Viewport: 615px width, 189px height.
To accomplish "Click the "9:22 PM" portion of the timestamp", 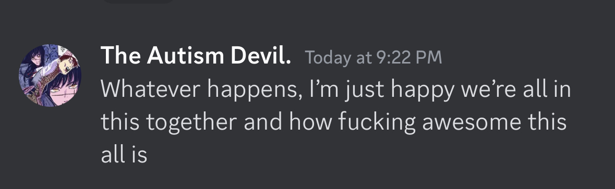I will (409, 57).
